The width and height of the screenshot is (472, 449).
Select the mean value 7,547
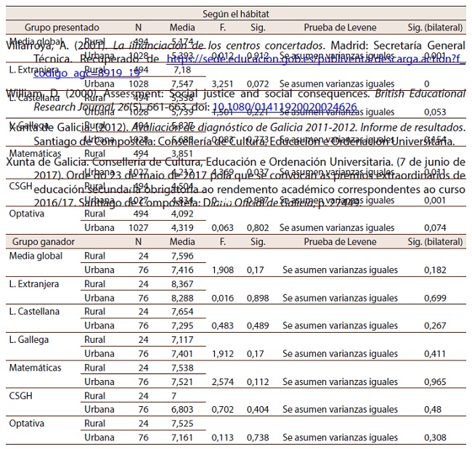(x=182, y=84)
